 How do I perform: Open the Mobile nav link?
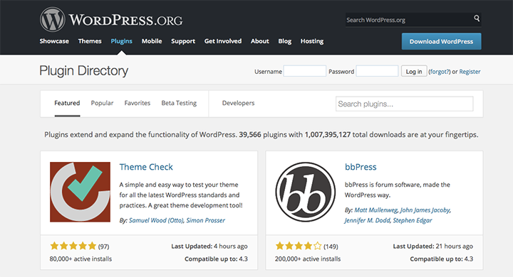152,41
